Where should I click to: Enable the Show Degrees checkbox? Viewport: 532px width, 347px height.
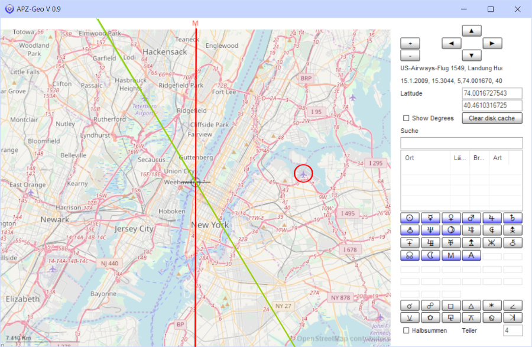406,118
